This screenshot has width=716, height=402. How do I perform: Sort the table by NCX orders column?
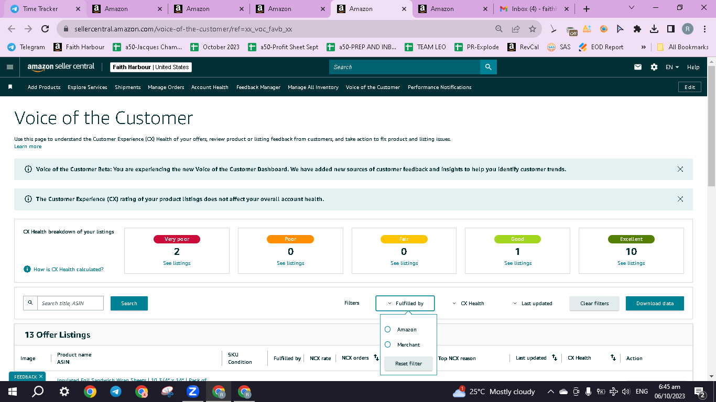click(376, 358)
